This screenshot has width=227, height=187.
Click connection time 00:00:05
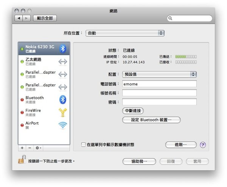(x=130, y=57)
